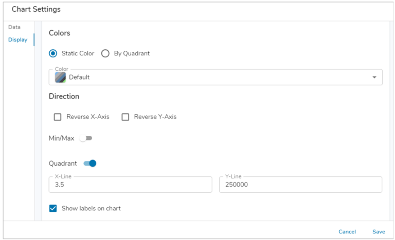Open the Display tab
This screenshot has width=395, height=240.
17,39
